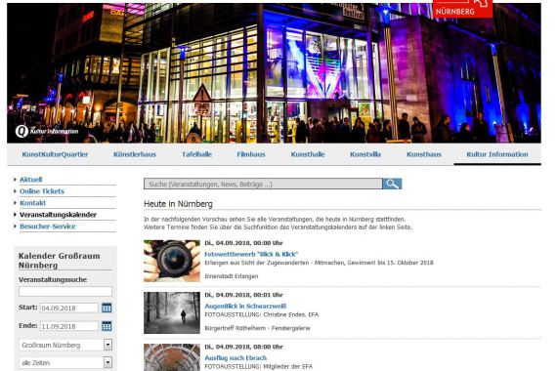The width and height of the screenshot is (557, 371).
Task: Open the Kunsthalle tab
Action: pyautogui.click(x=308, y=154)
